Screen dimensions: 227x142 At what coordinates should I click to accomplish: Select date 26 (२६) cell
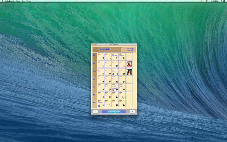(122, 88)
